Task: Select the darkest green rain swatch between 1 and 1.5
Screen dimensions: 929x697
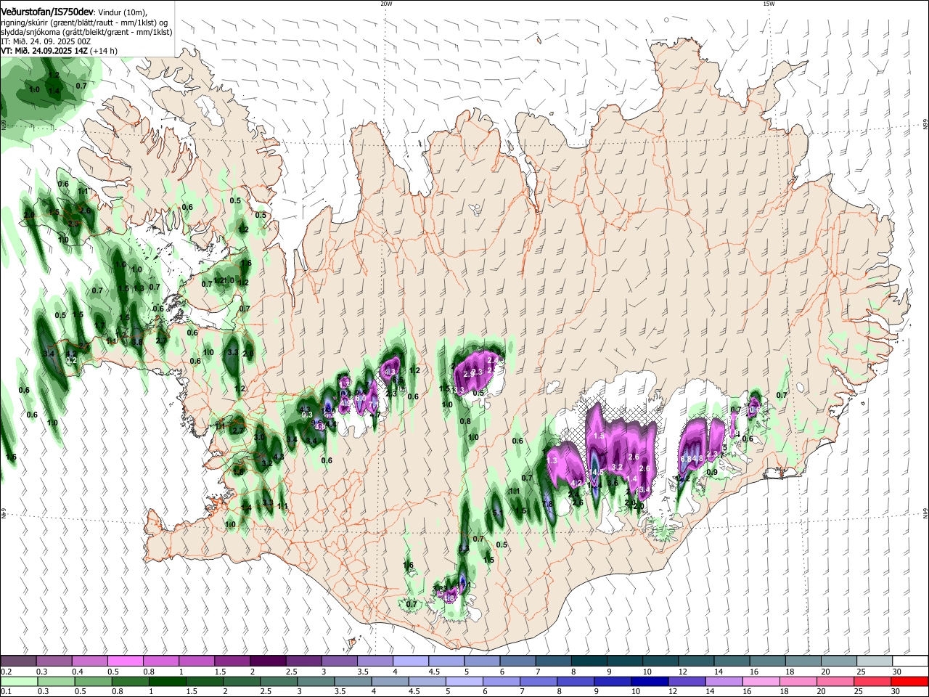Action: 167,681
